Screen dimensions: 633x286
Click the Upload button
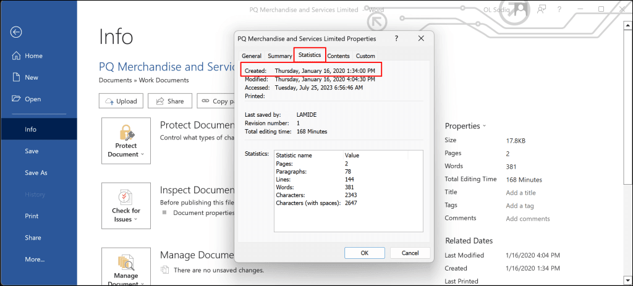pos(121,101)
